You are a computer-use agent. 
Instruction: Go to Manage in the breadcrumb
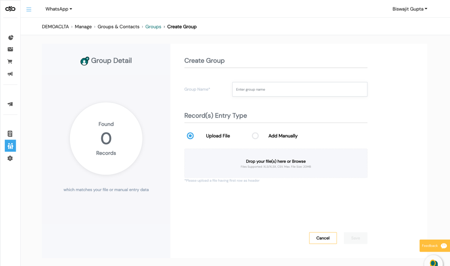pos(83,27)
